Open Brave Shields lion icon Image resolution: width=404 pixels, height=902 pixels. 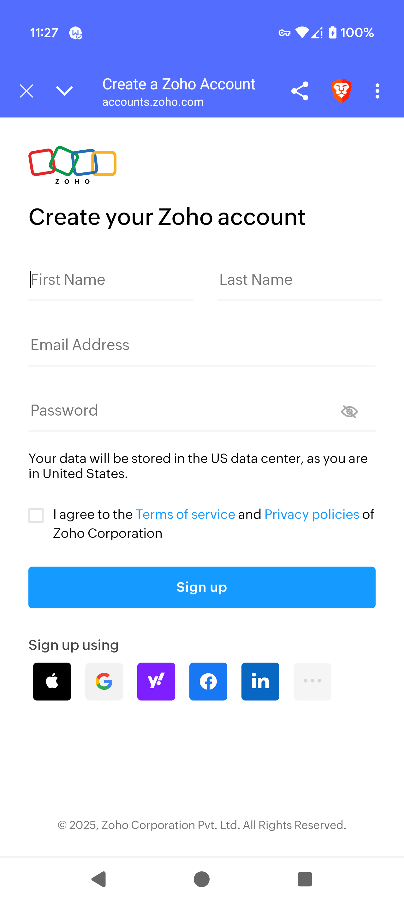(x=341, y=91)
